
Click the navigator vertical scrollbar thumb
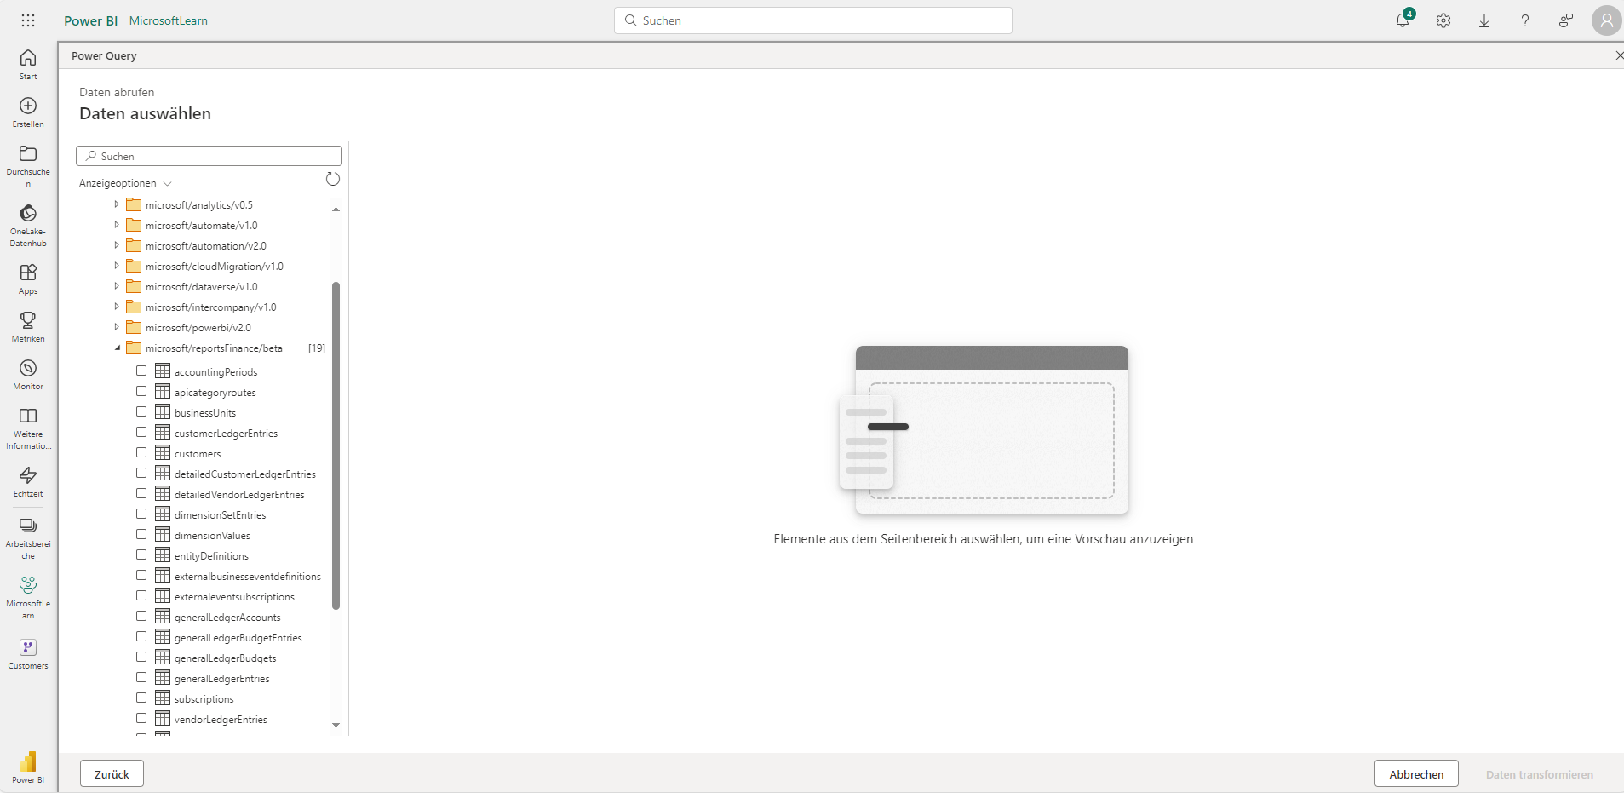click(336, 445)
